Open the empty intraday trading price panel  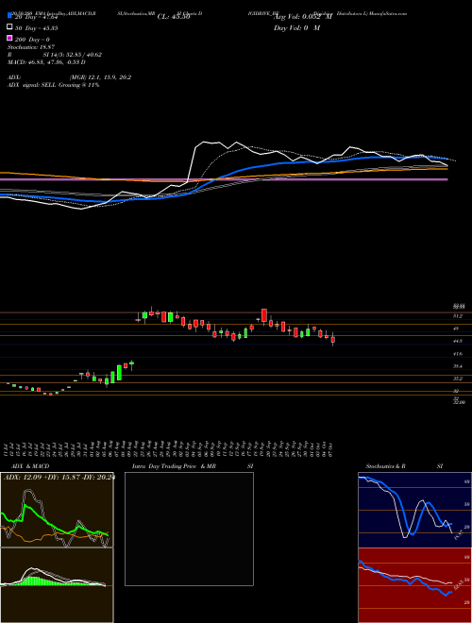point(189,529)
